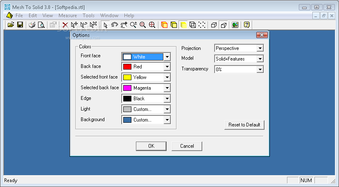The image size is (339, 187).
Task: Click the yellow application icon in menu bar
Action: pos(9,16)
